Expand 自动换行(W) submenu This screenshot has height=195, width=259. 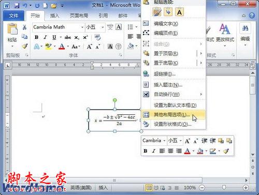[x=174, y=94]
